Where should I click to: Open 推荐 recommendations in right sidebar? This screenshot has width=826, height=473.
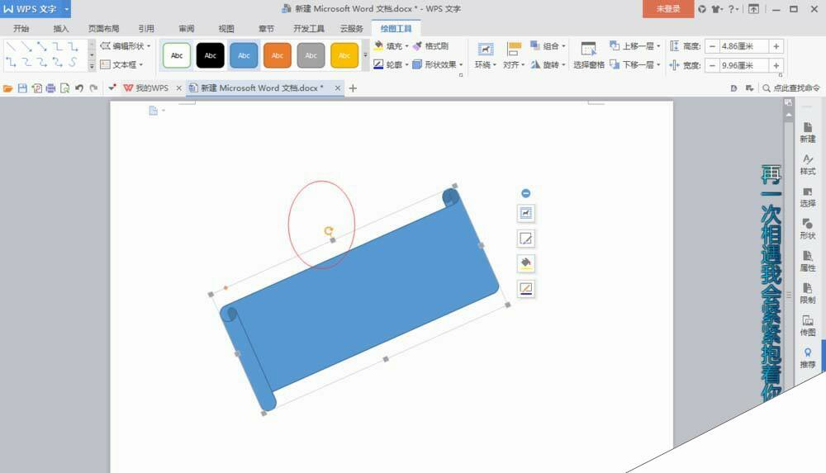[x=808, y=357]
